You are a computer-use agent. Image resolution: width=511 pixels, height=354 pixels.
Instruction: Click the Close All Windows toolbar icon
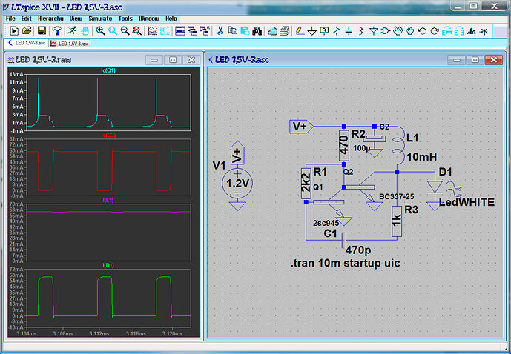click(205, 31)
